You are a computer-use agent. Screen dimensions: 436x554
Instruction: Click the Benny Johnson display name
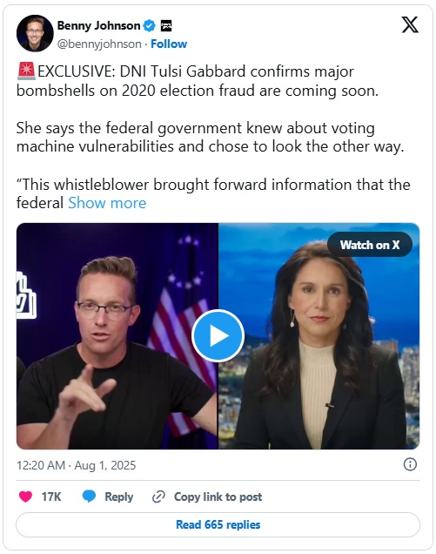coord(99,25)
